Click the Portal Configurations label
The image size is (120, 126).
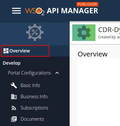pos(30,73)
